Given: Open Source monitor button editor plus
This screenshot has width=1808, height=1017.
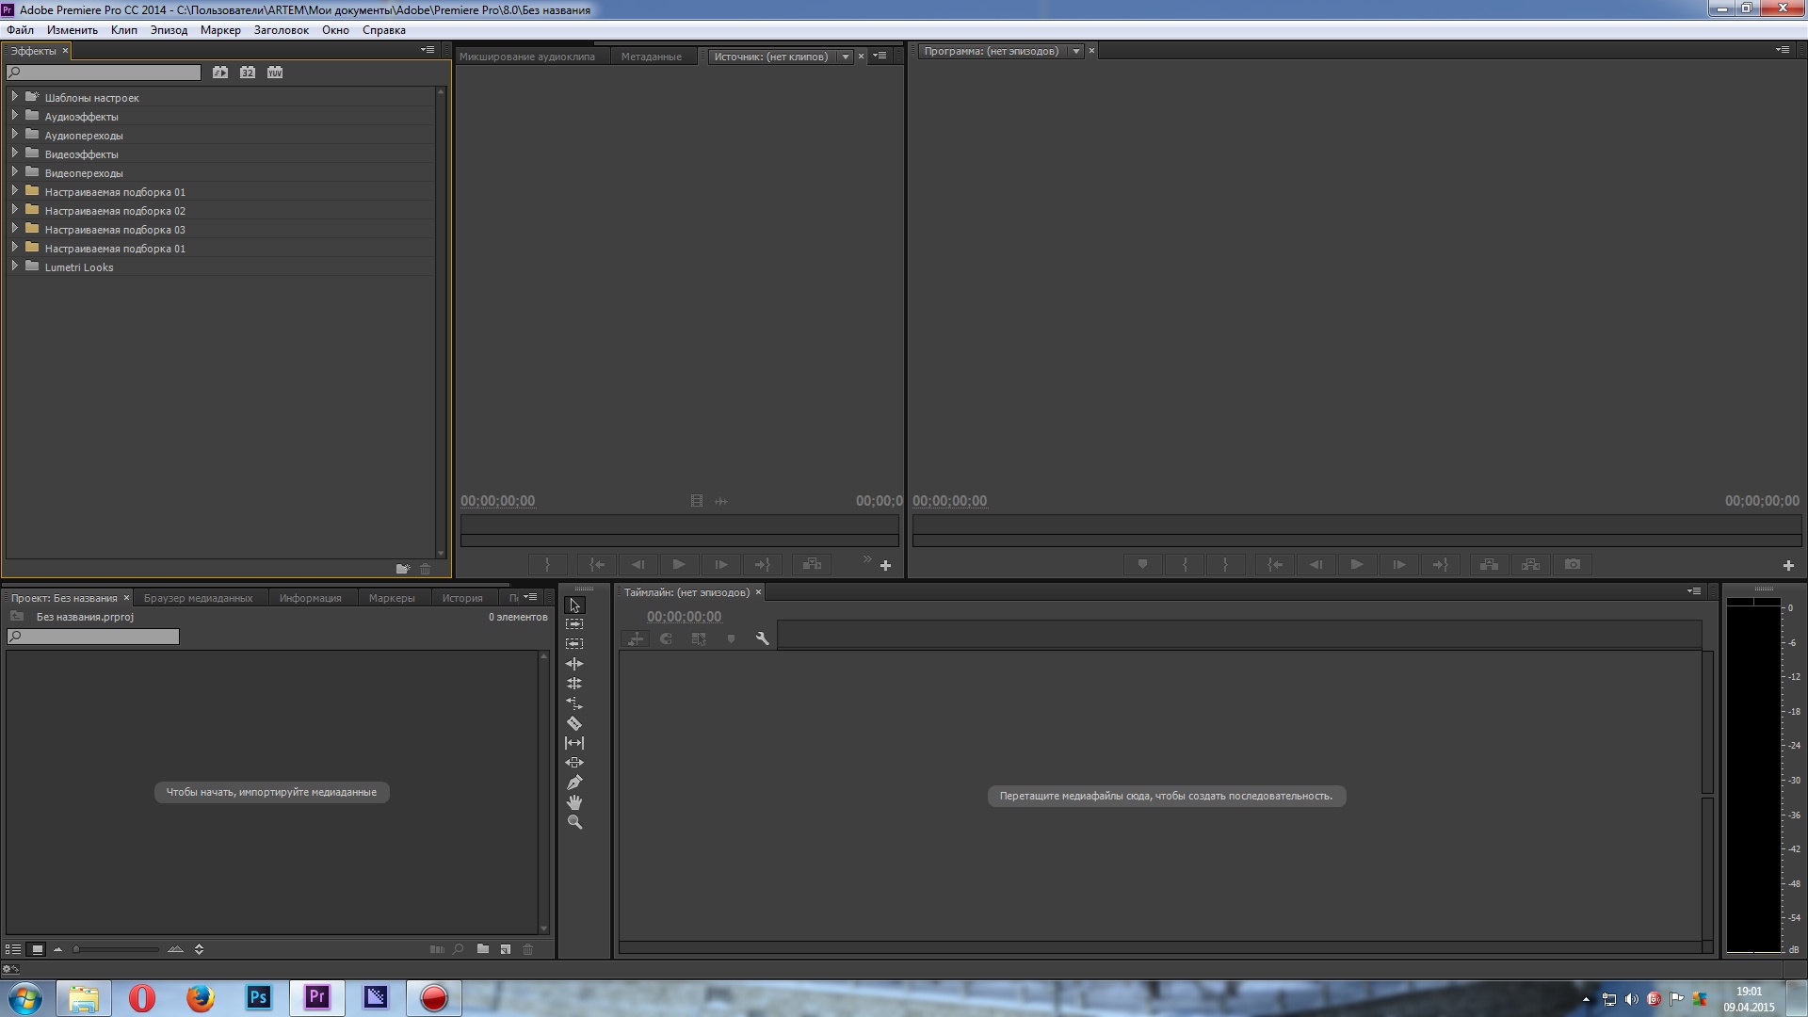Looking at the screenshot, I should pyautogui.click(x=885, y=565).
